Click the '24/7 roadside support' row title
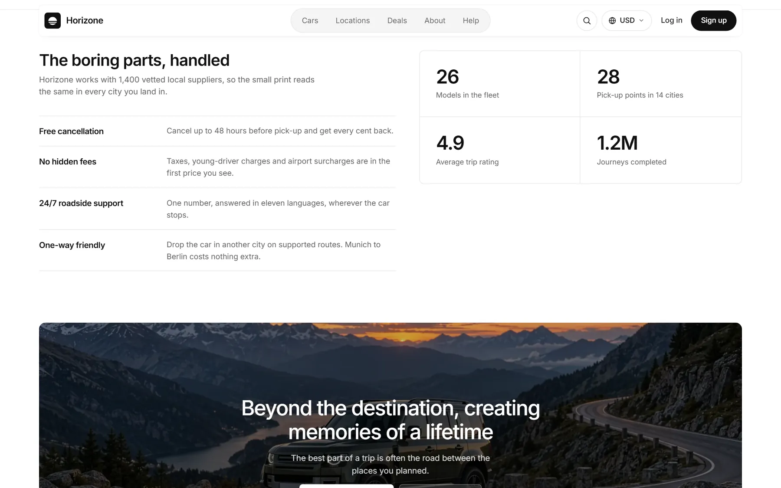The height and width of the screenshot is (488, 781). click(x=81, y=203)
